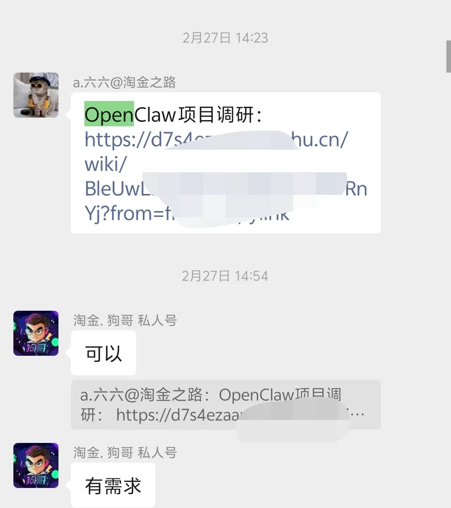Open the cat avatar of a.六六@淘金之路
451x508 pixels.
(36, 95)
